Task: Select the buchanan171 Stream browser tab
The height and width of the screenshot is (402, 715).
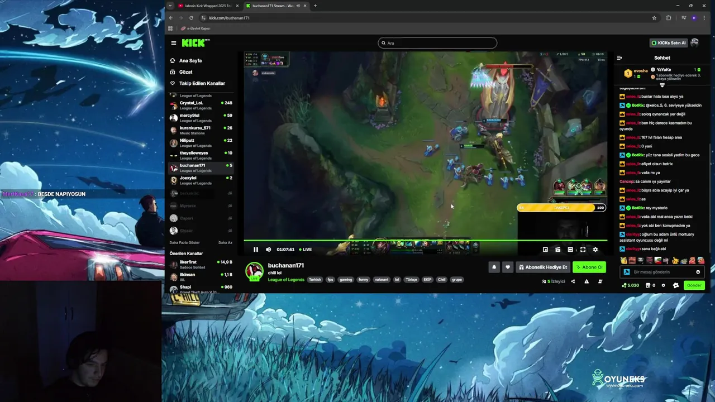Action: click(x=277, y=6)
